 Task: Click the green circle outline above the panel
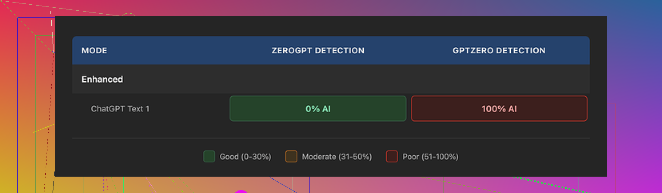pos(128,14)
